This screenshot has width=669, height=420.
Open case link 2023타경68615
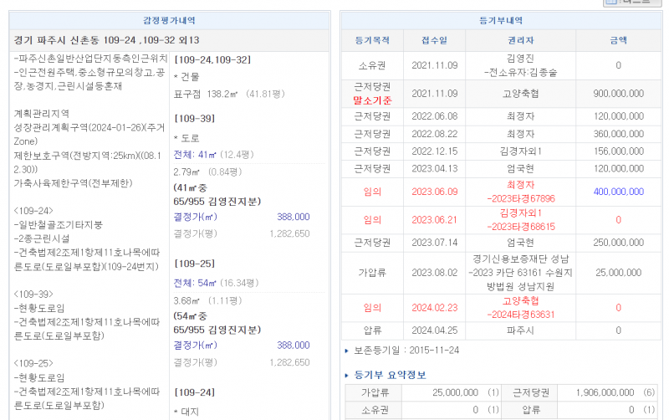tap(522, 227)
